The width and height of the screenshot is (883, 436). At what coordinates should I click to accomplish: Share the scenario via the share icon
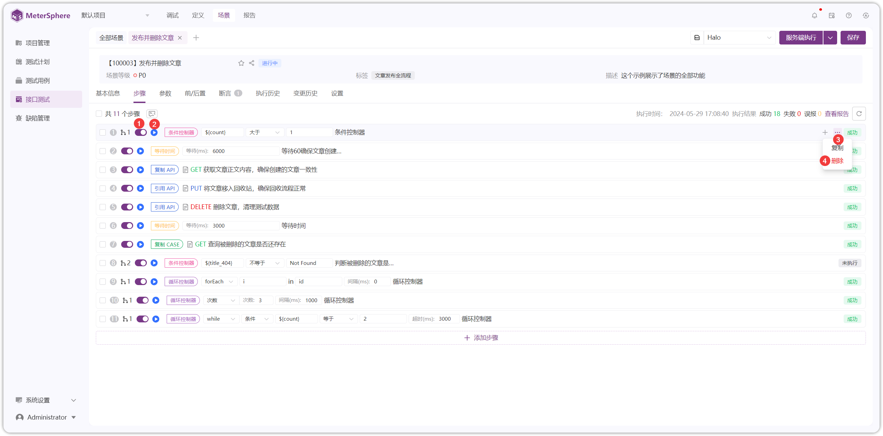[x=252, y=63]
